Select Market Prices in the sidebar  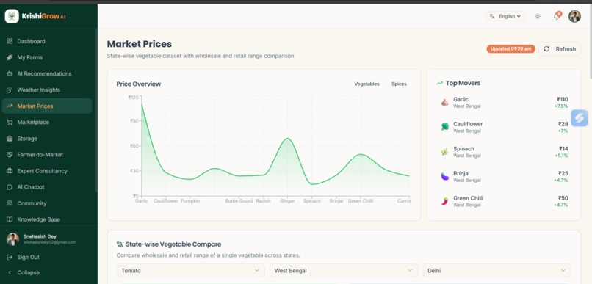(47, 106)
